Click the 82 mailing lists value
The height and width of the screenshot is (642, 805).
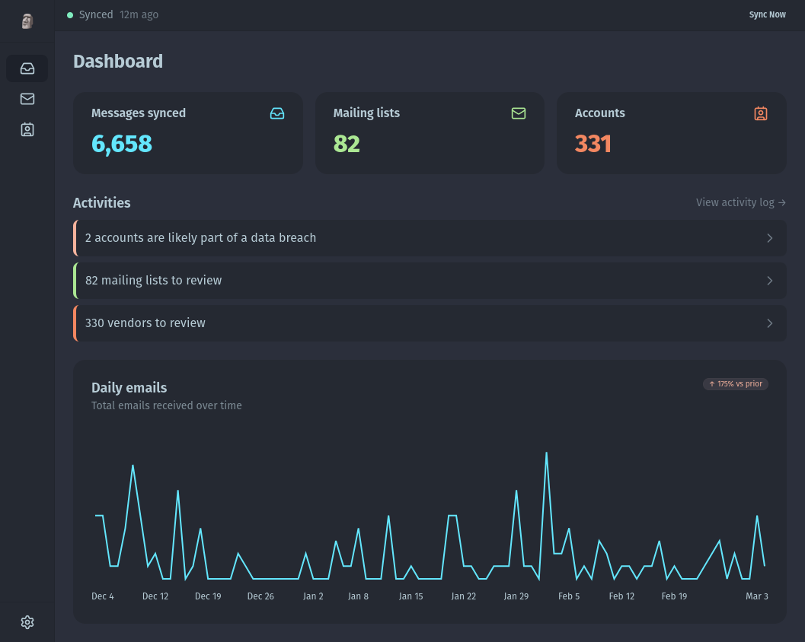point(347,144)
